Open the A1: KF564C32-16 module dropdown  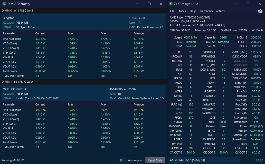[204, 160]
